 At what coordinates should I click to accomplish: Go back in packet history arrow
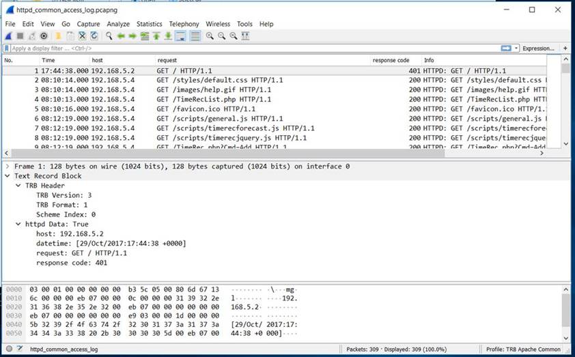[x=121, y=36]
